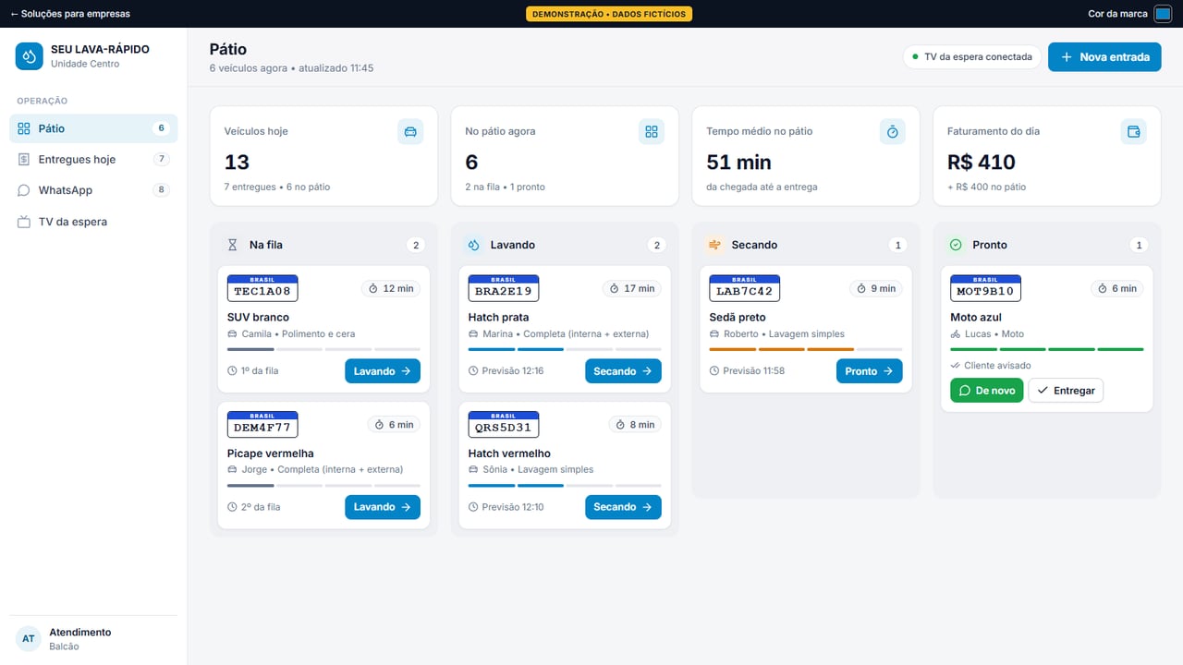Send WhatsApp again with De novo button
This screenshot has height=665, width=1183.
(x=987, y=391)
